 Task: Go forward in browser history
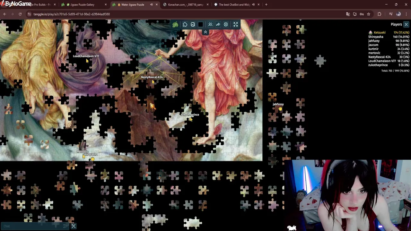click(x=13, y=14)
